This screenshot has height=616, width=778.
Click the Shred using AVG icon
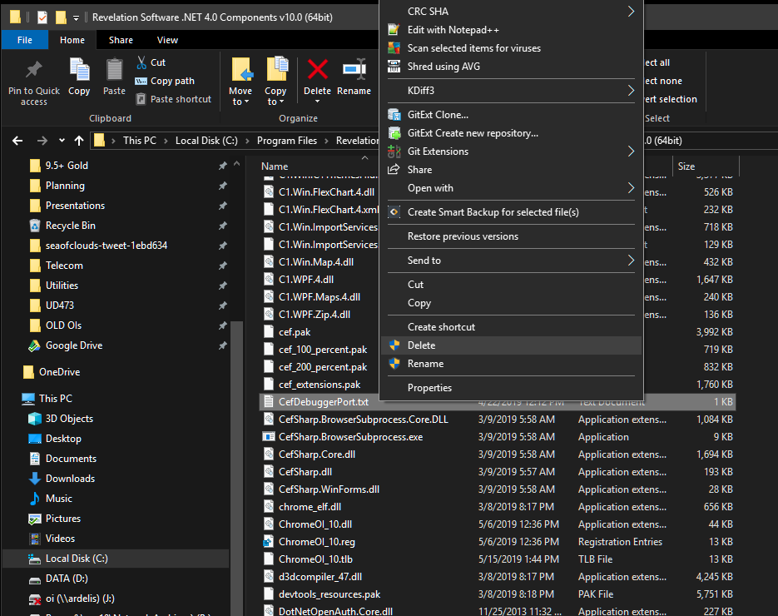point(394,67)
